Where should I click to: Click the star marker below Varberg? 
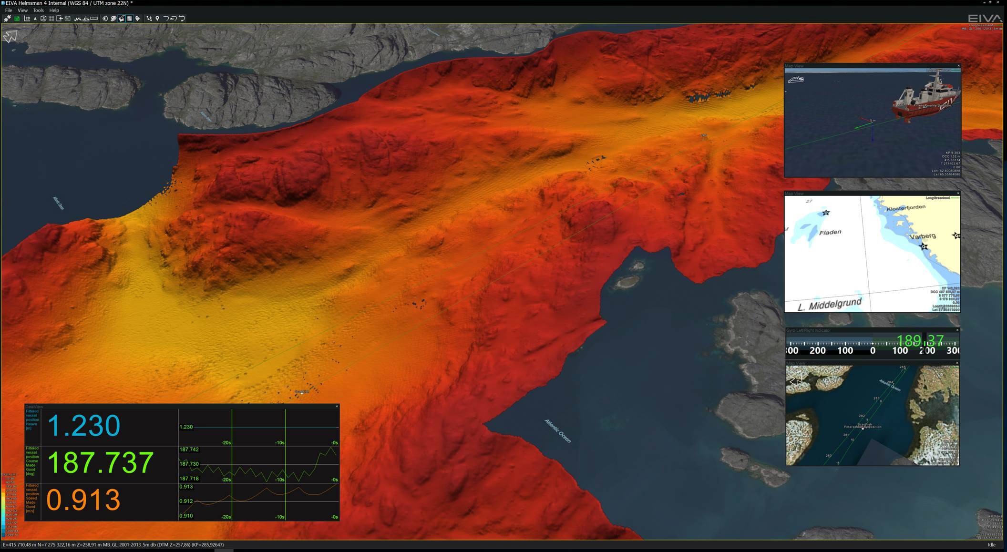pyautogui.click(x=924, y=246)
